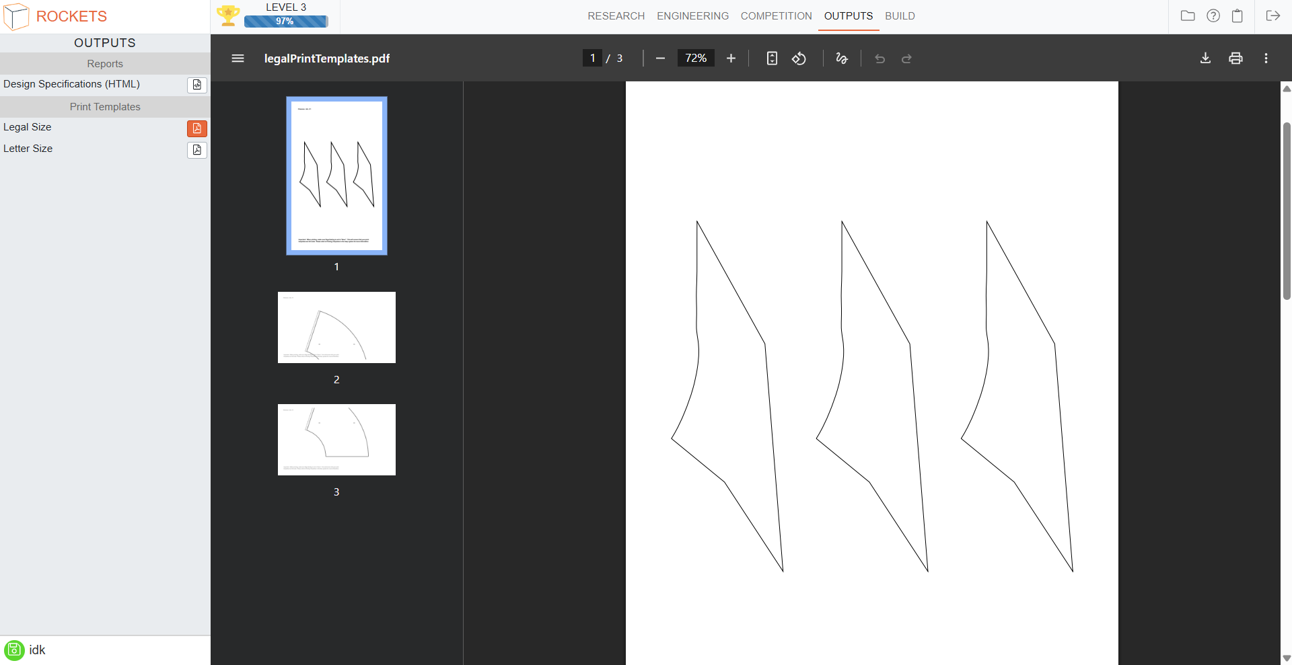The image size is (1292, 665).
Task: Rotate the PDF counterclockwise
Action: click(799, 58)
